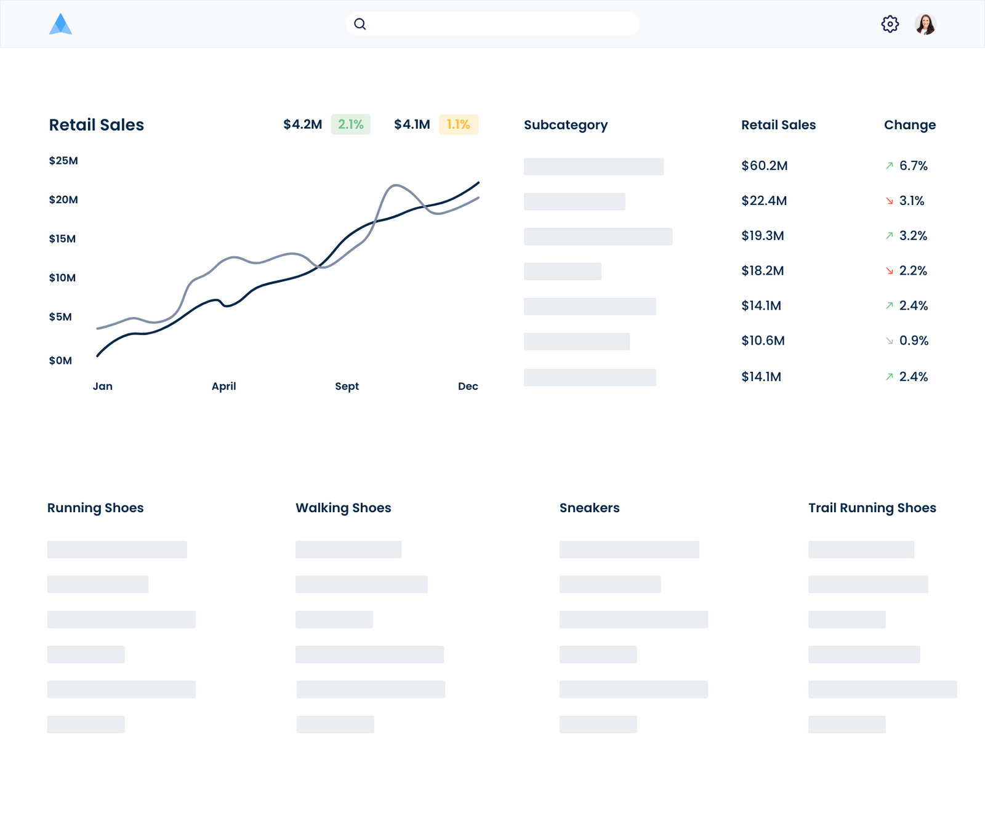Expand the Retail Sales table header
Image resolution: width=985 pixels, height=817 pixels.
778,124
